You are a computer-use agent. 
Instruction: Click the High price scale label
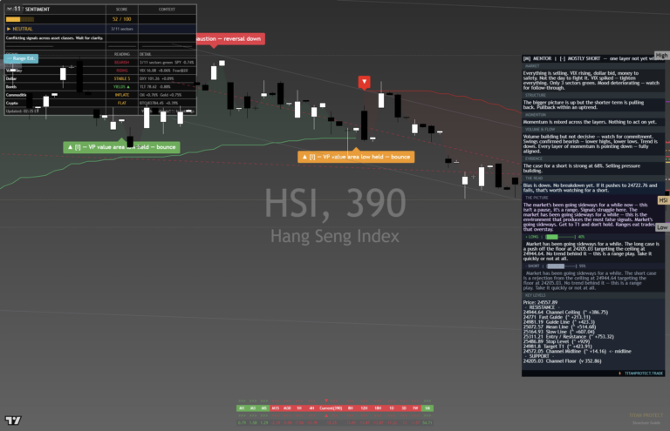point(661,56)
